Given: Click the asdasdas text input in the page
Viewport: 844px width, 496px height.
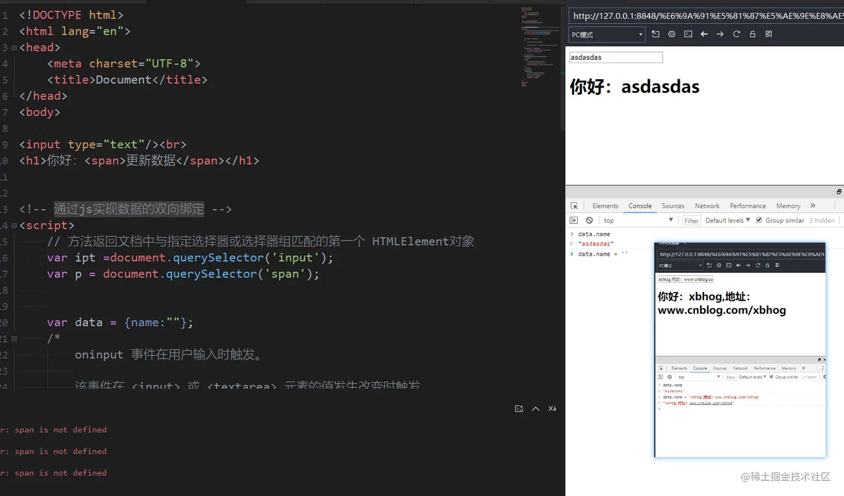Looking at the screenshot, I should (x=616, y=58).
